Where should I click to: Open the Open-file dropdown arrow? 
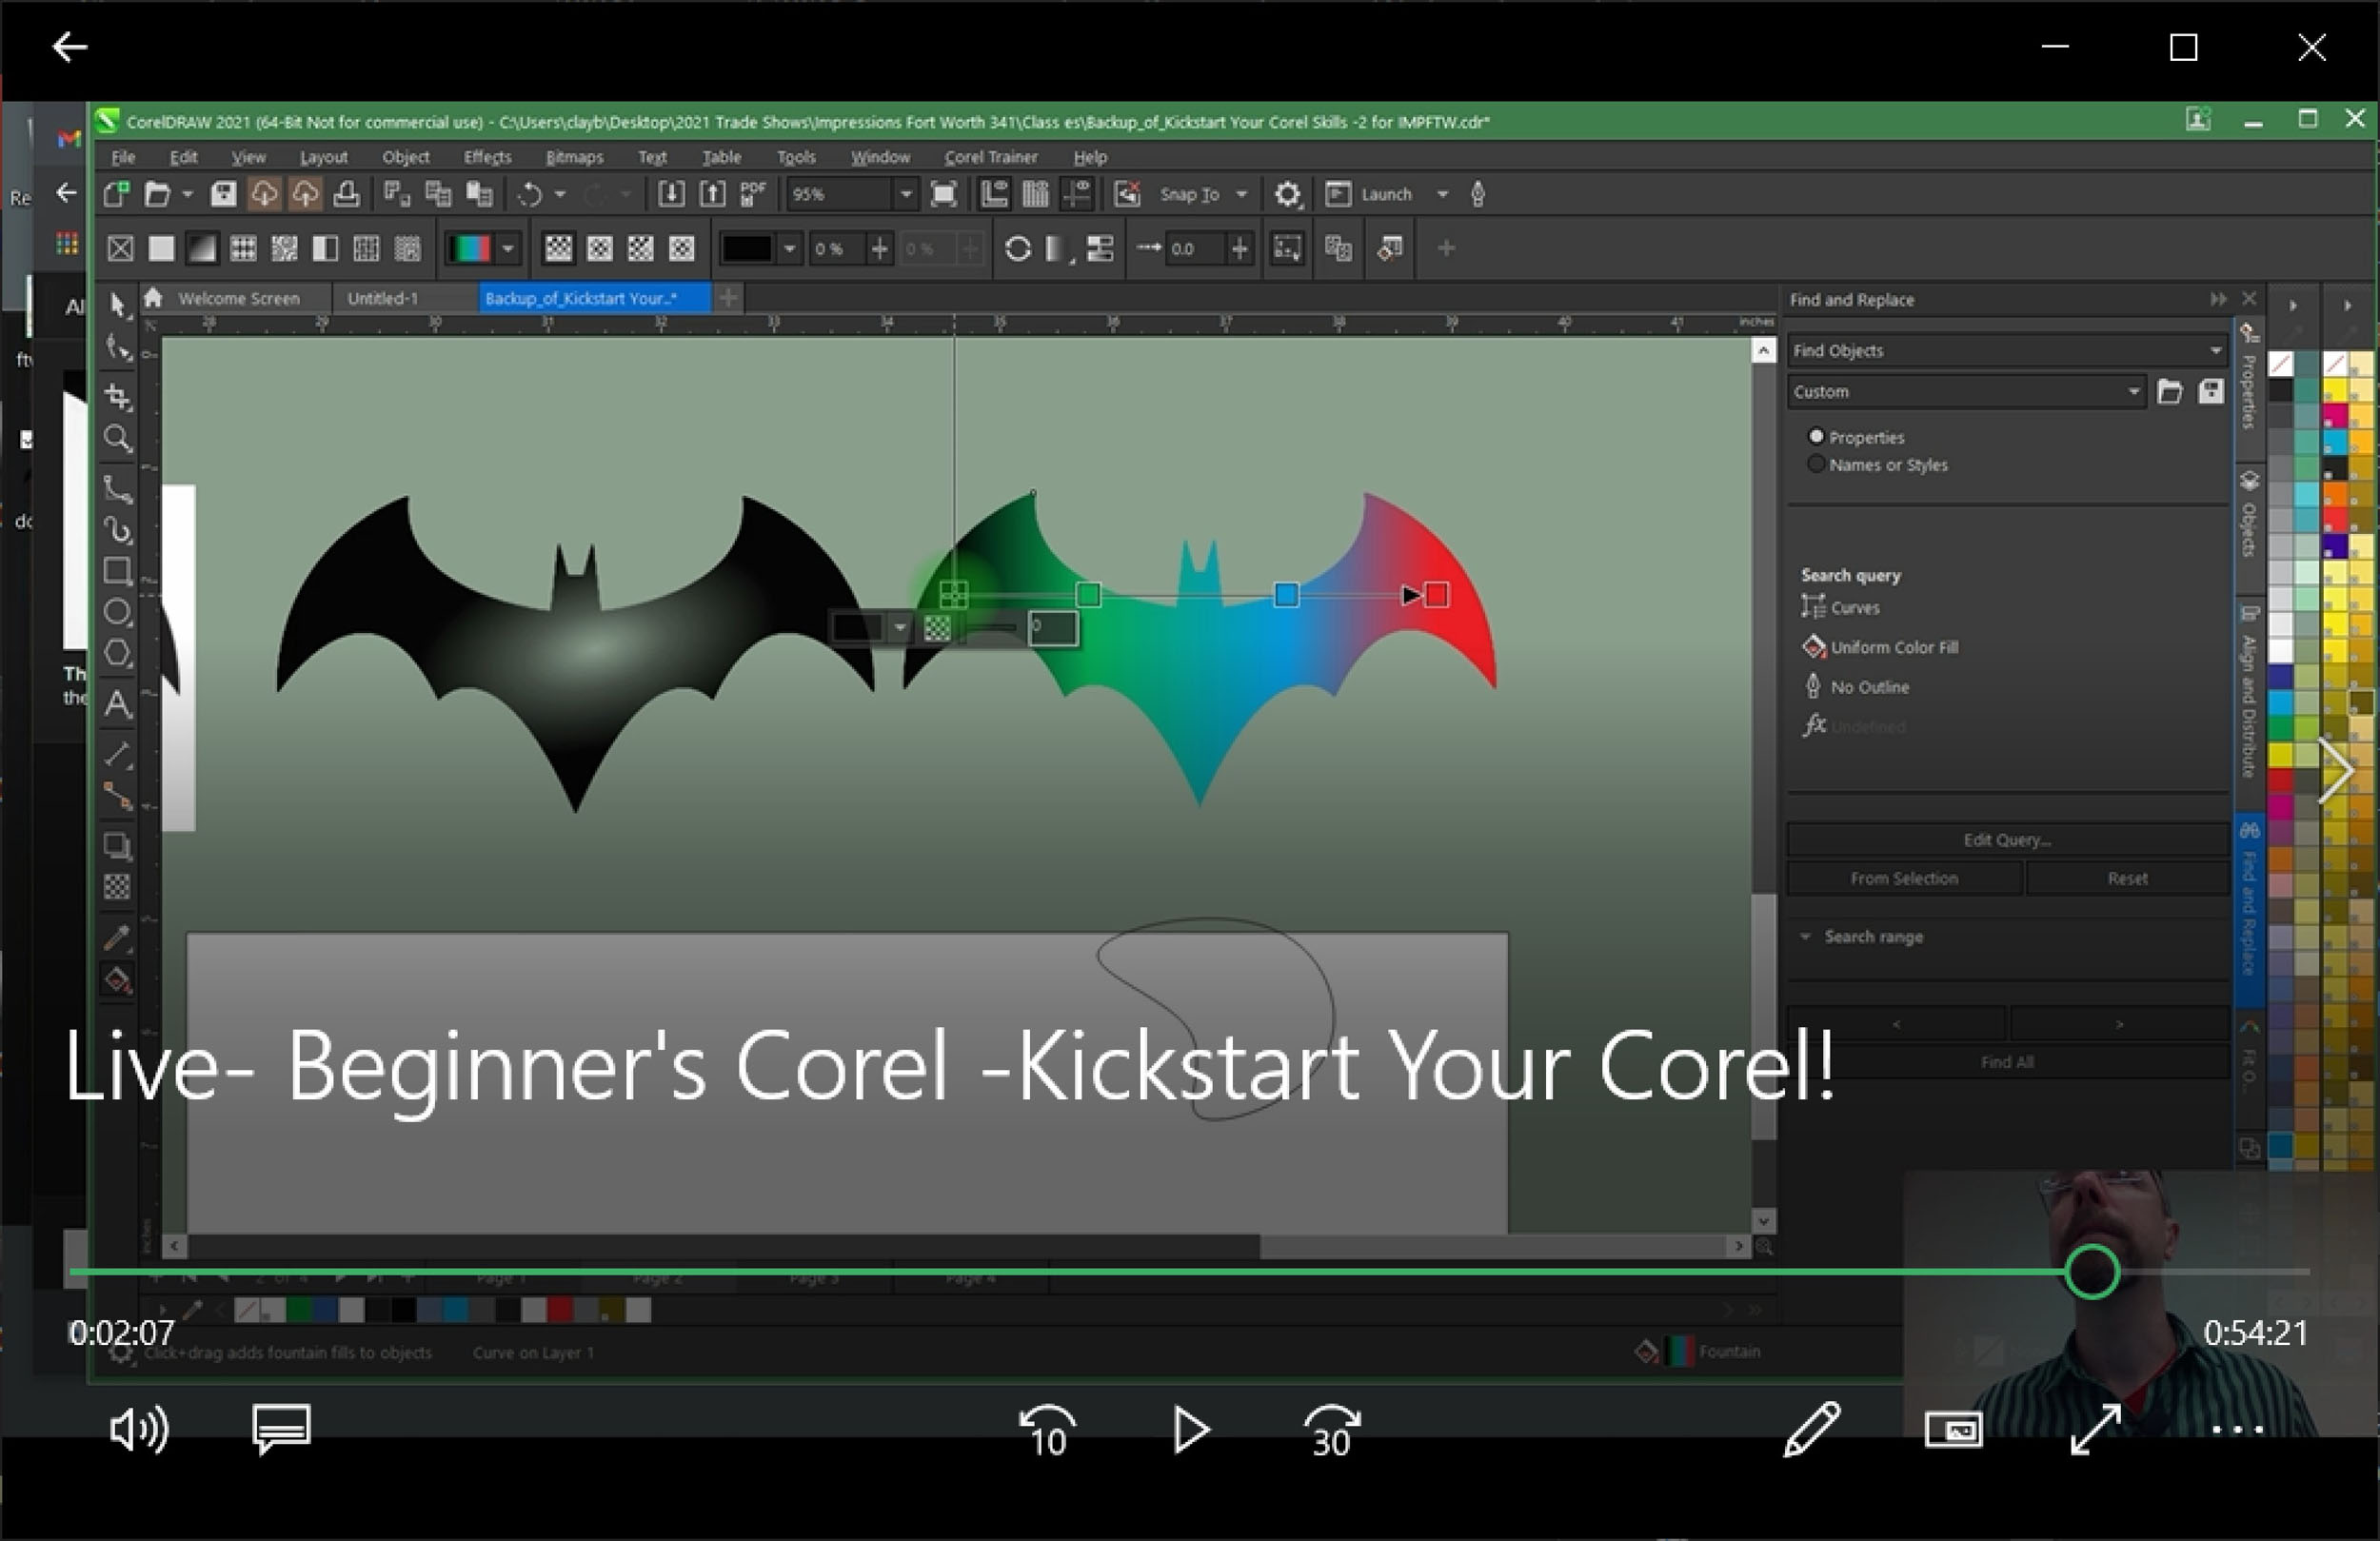pyautogui.click(x=187, y=194)
